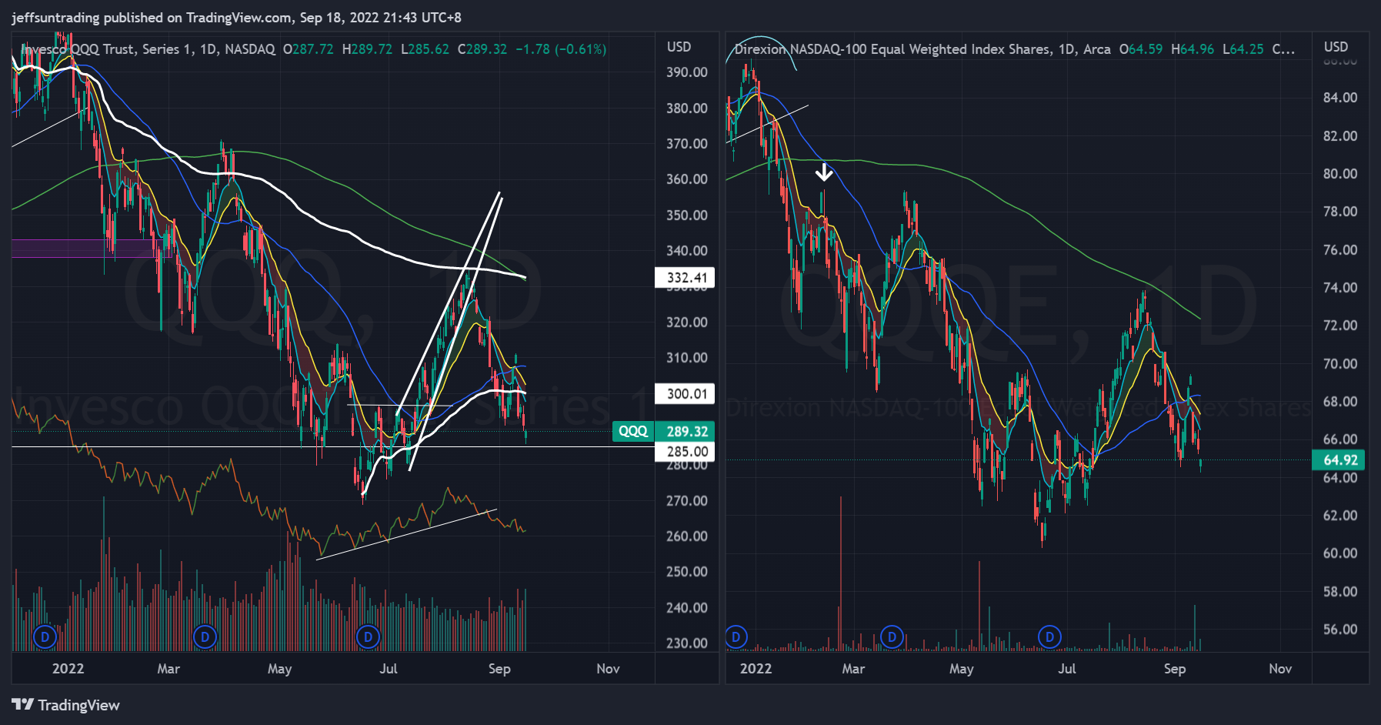Click the 250.00 price axis label

[687, 572]
